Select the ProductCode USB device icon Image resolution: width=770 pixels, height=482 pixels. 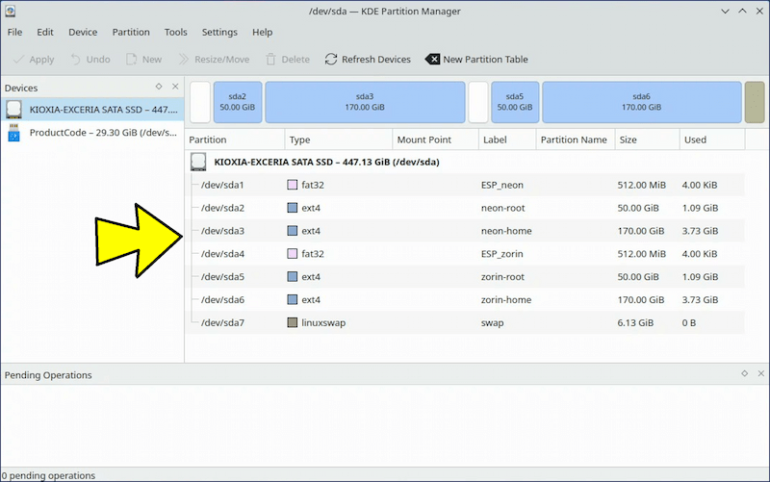pos(13,132)
